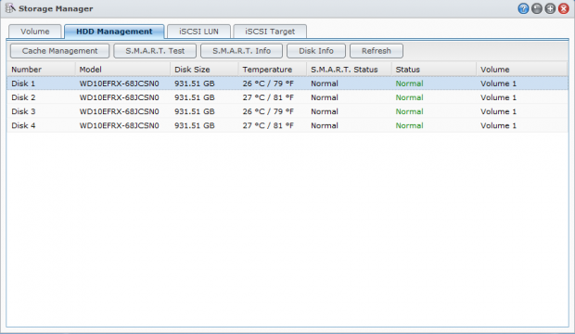Open S.M.A.R.T. Info button
Viewport: 575px width, 334px height.
pos(242,51)
